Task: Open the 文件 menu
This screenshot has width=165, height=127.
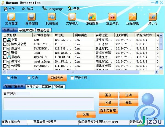Action: pos(9,9)
